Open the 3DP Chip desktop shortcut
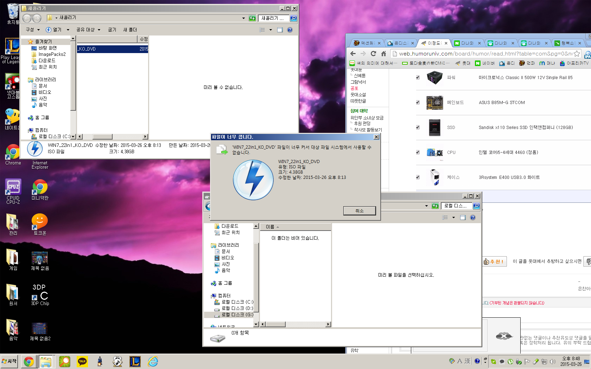The image size is (591, 369). (x=40, y=294)
